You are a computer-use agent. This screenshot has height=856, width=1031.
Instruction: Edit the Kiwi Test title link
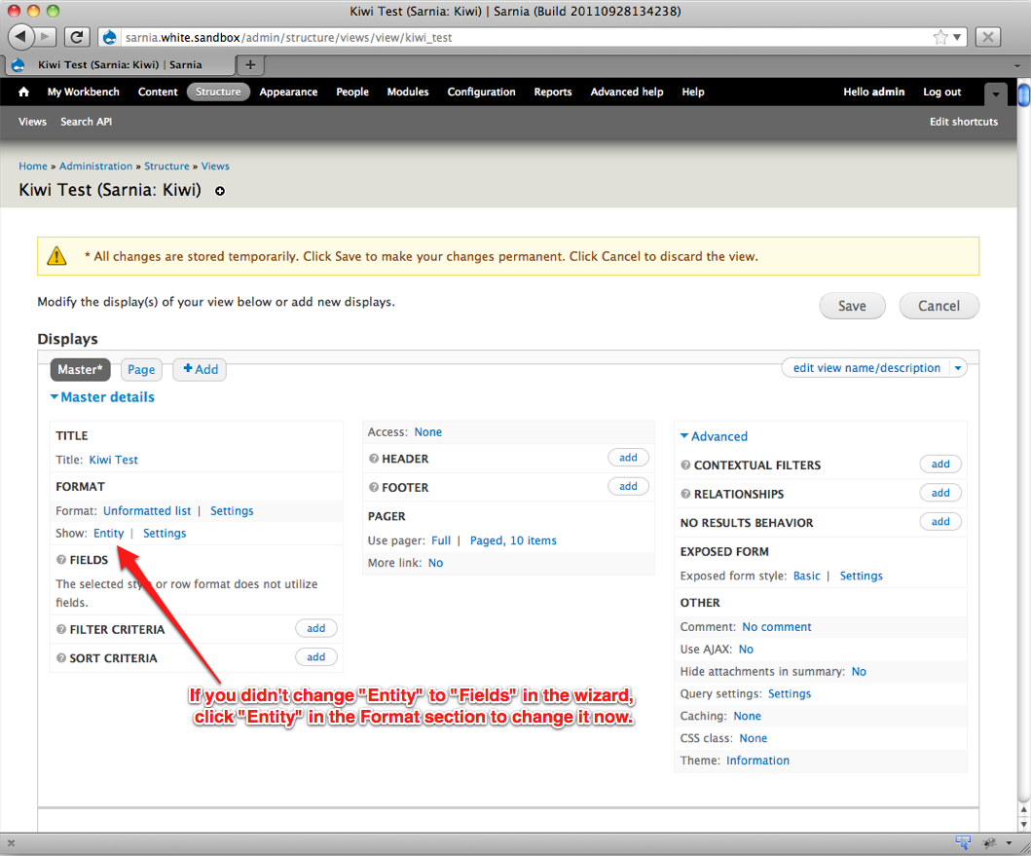(114, 460)
